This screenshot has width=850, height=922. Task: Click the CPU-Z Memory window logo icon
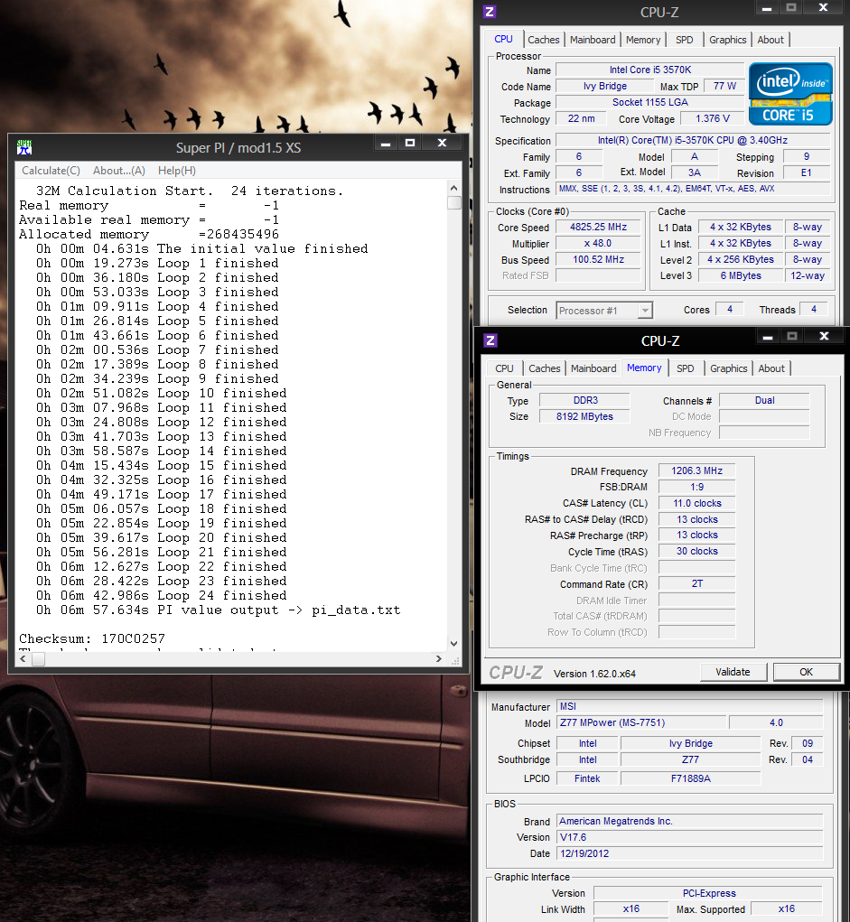point(490,340)
